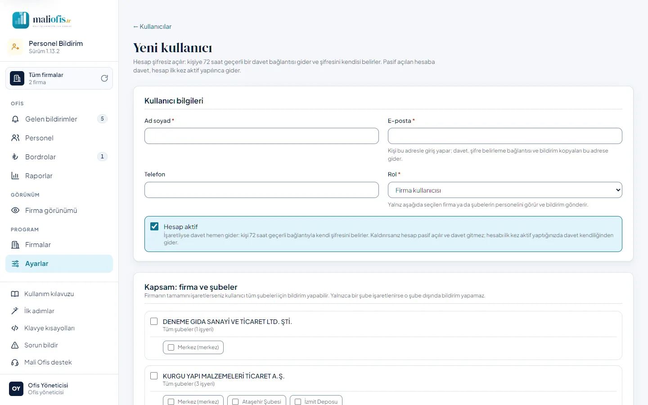Open the Rol dropdown showing Firma kullanıcısı

click(x=505, y=190)
